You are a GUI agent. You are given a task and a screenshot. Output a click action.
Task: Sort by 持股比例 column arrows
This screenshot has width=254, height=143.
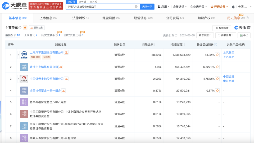point(155,45)
